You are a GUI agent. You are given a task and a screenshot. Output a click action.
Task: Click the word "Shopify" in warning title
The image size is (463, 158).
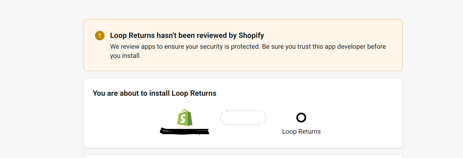pos(251,36)
